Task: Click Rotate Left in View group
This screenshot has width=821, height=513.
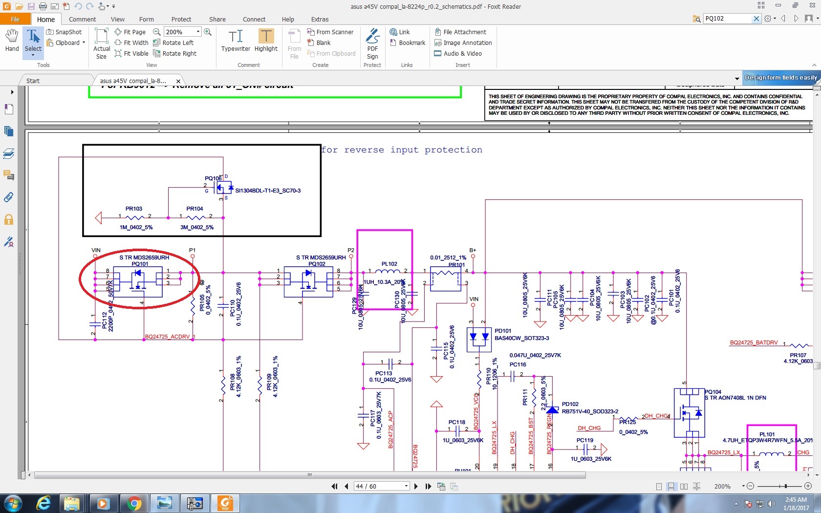Action: tap(173, 43)
